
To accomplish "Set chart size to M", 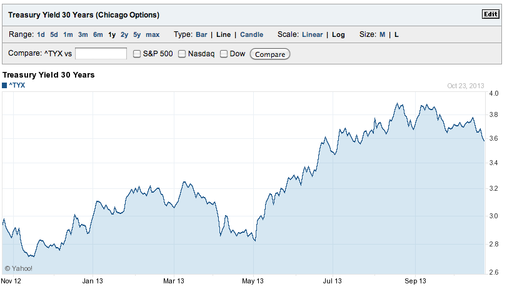I will pyautogui.click(x=382, y=34).
